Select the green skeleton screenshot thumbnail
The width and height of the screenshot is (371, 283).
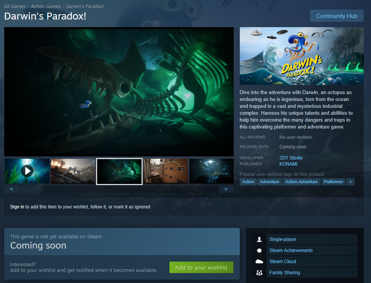(119, 171)
